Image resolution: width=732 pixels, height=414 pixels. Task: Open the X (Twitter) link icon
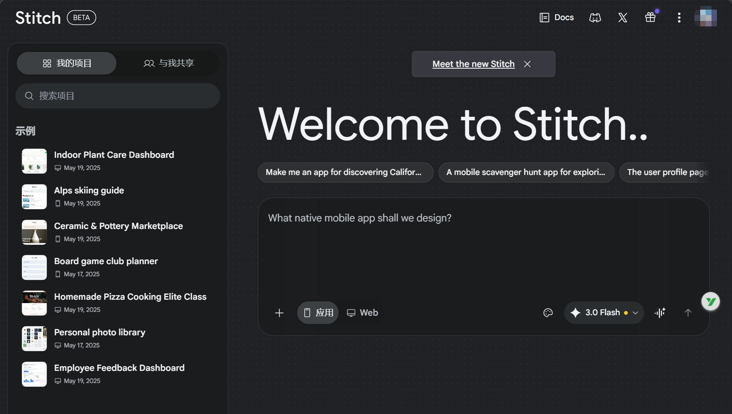pyautogui.click(x=622, y=18)
